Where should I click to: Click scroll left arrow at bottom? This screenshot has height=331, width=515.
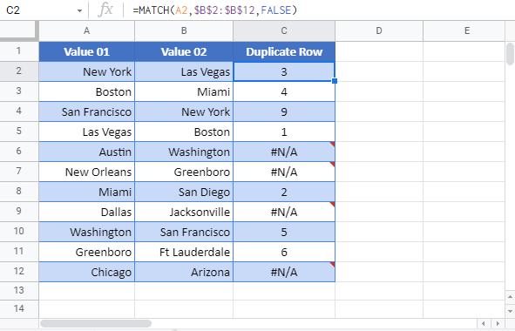(x=483, y=324)
